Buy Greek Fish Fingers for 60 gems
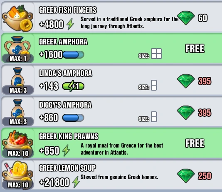Image resolution: width=222 pixels, height=192 pixels. tap(192, 18)
